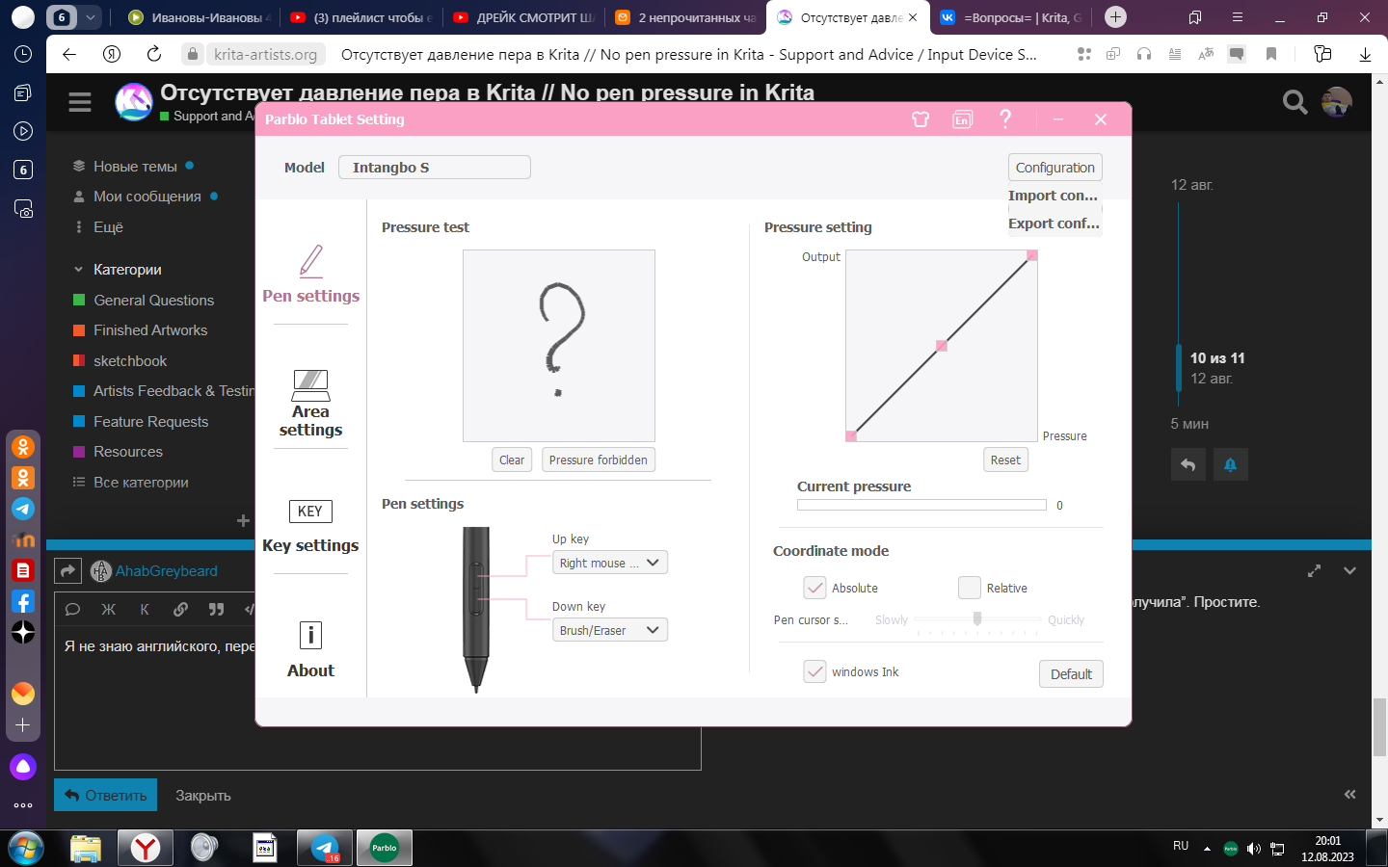Open the About section in Parblo
1388x867 pixels.
(310, 650)
